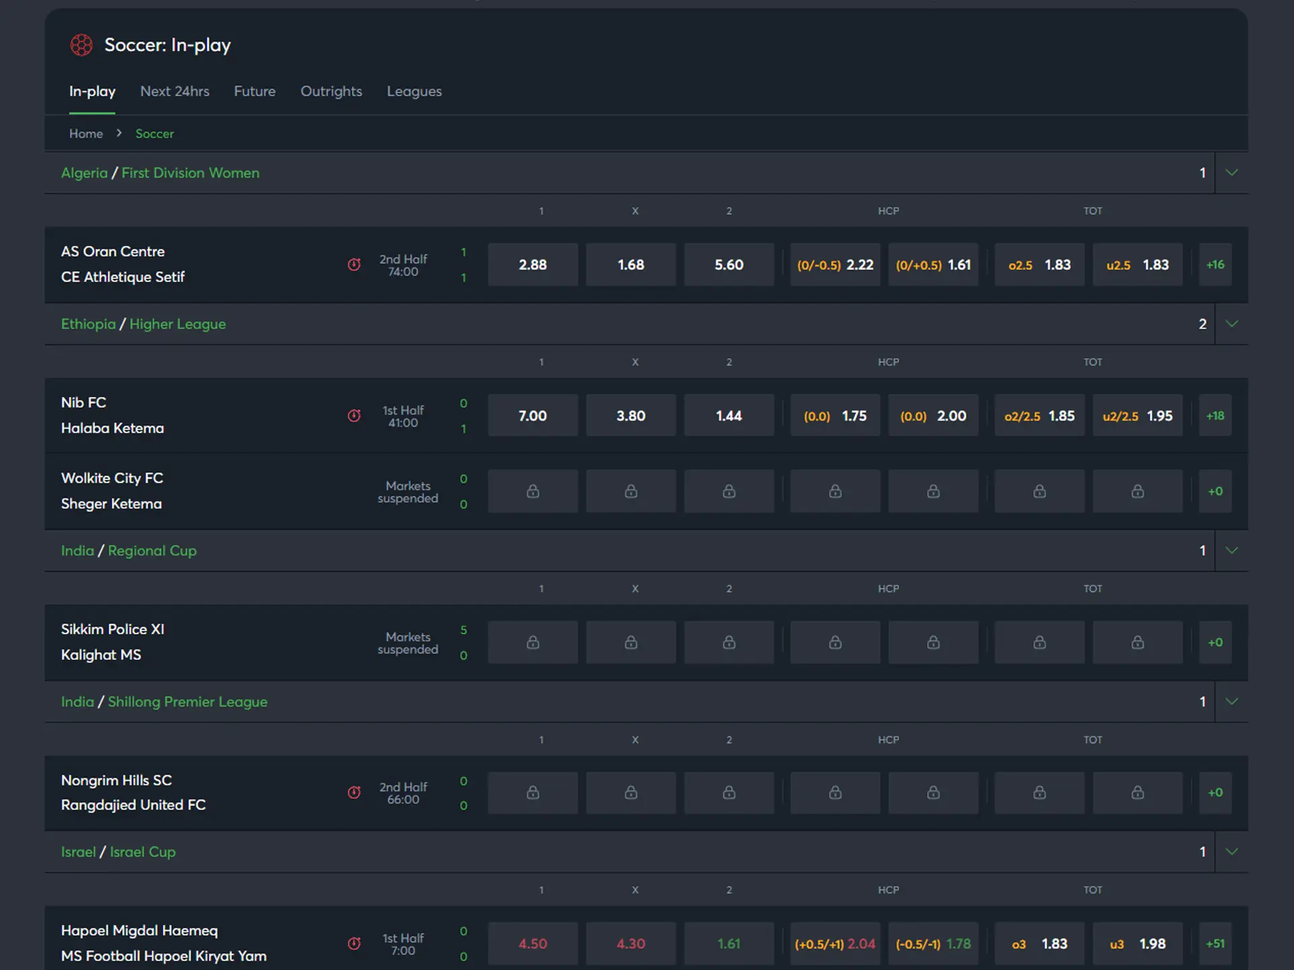Click the stopwatch icon for Hapoel Migdal Haemeq match
This screenshot has width=1294, height=970.
click(x=354, y=944)
